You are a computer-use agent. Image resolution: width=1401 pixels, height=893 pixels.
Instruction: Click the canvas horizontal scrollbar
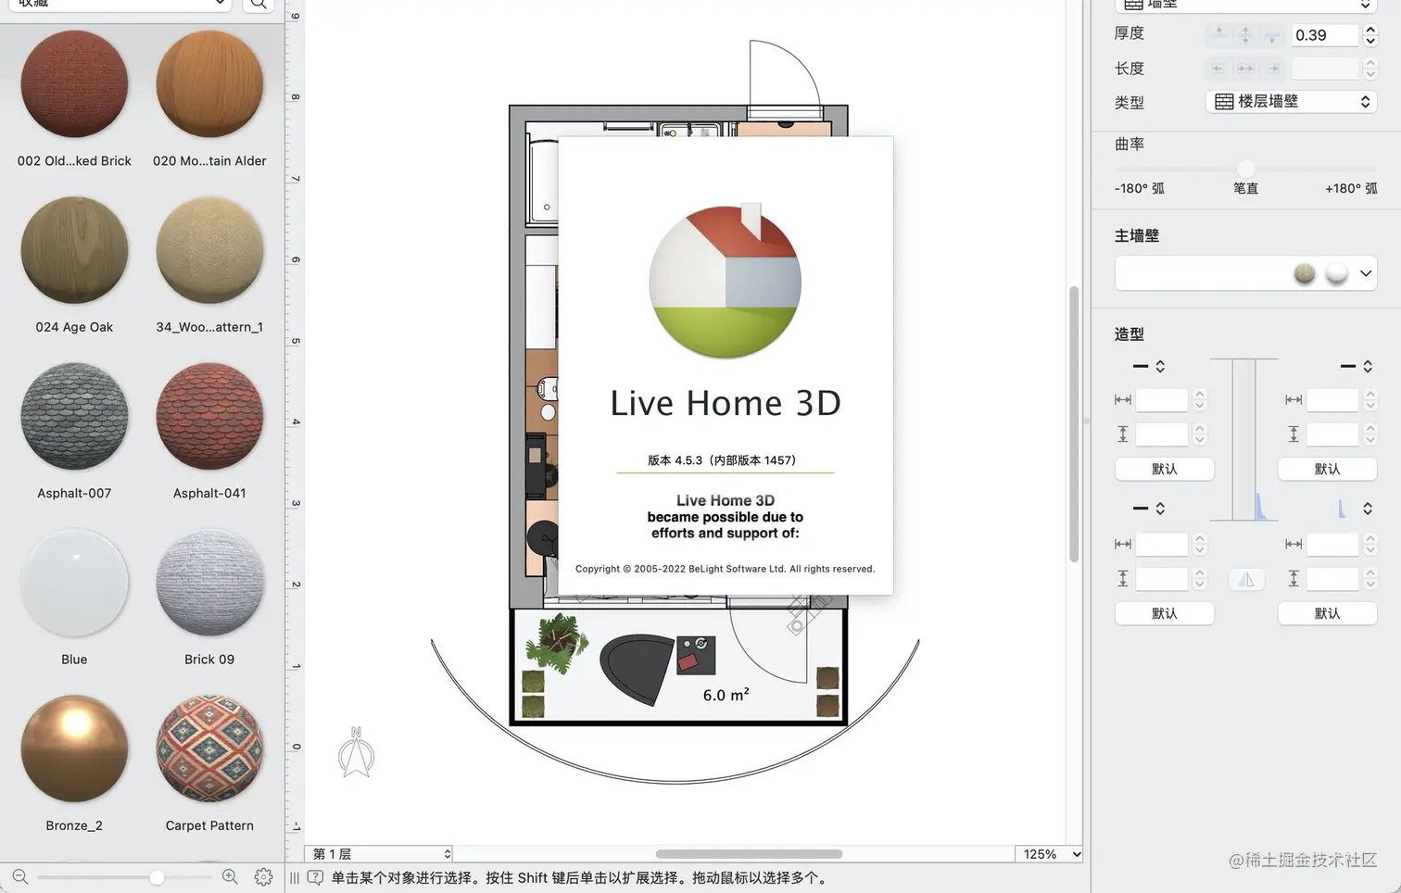pyautogui.click(x=749, y=854)
